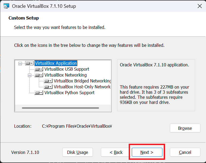Select the VirtualBox Application label in tree
The height and width of the screenshot is (163, 206).
56,63
